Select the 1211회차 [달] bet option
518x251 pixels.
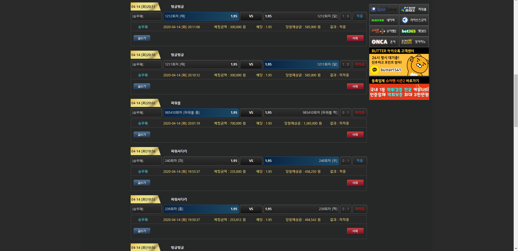301,64
